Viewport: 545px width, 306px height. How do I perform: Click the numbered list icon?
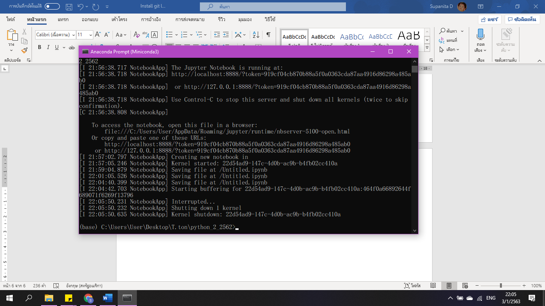point(184,35)
